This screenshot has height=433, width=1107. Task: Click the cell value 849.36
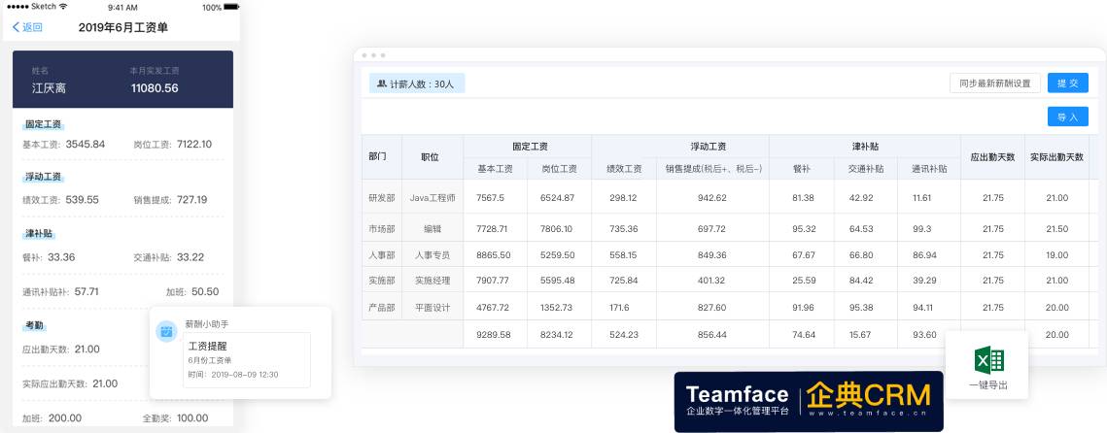point(710,254)
